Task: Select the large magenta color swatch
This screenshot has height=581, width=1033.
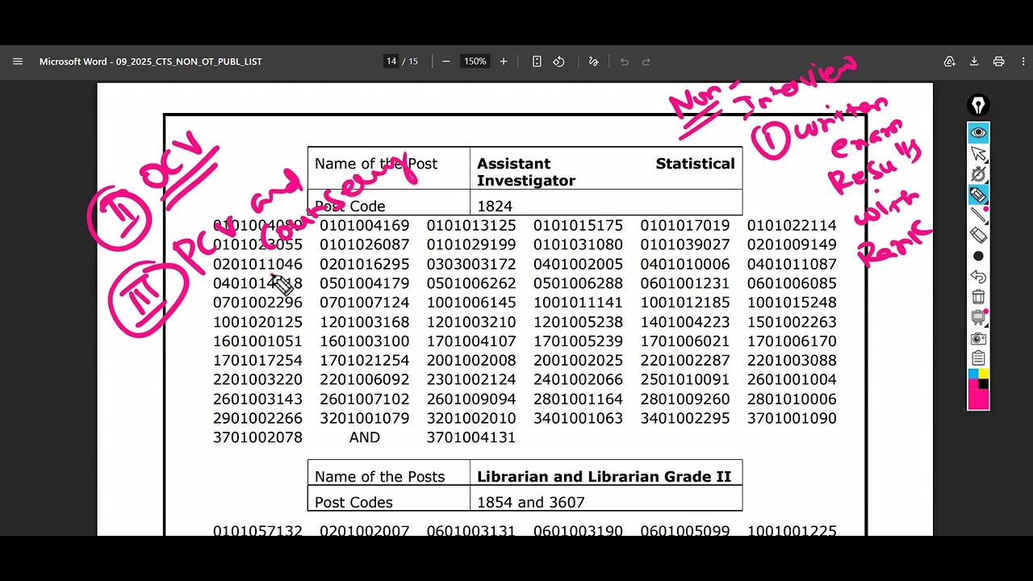Action: pos(978,399)
